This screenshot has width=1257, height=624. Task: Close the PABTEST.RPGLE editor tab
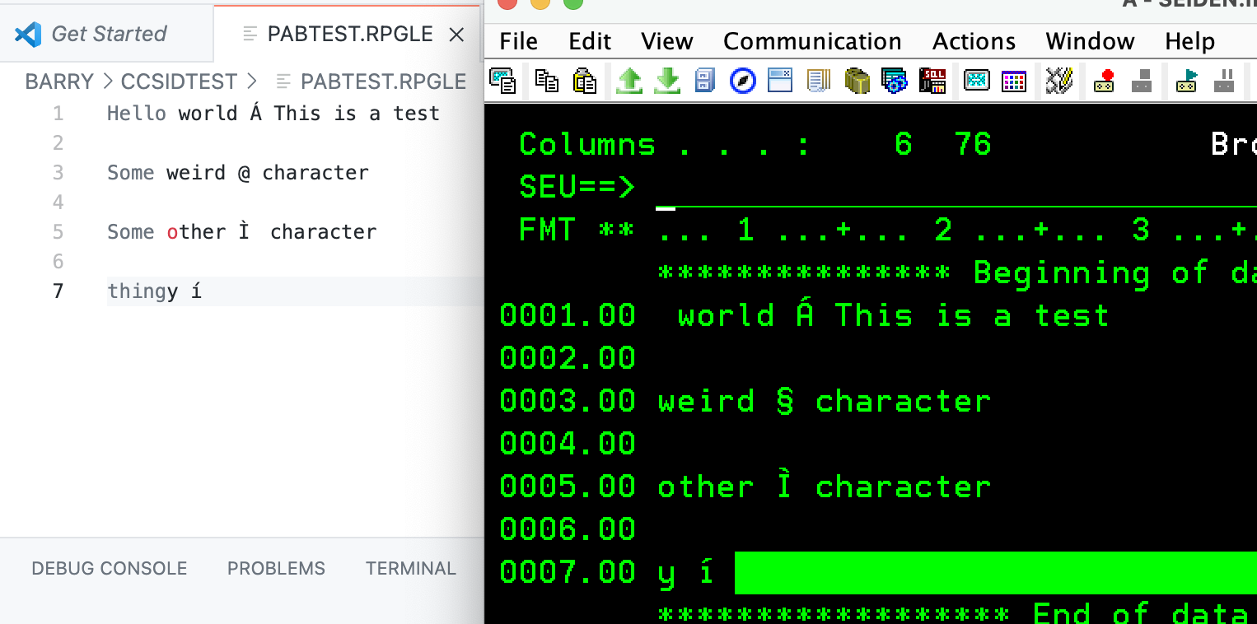click(x=456, y=35)
